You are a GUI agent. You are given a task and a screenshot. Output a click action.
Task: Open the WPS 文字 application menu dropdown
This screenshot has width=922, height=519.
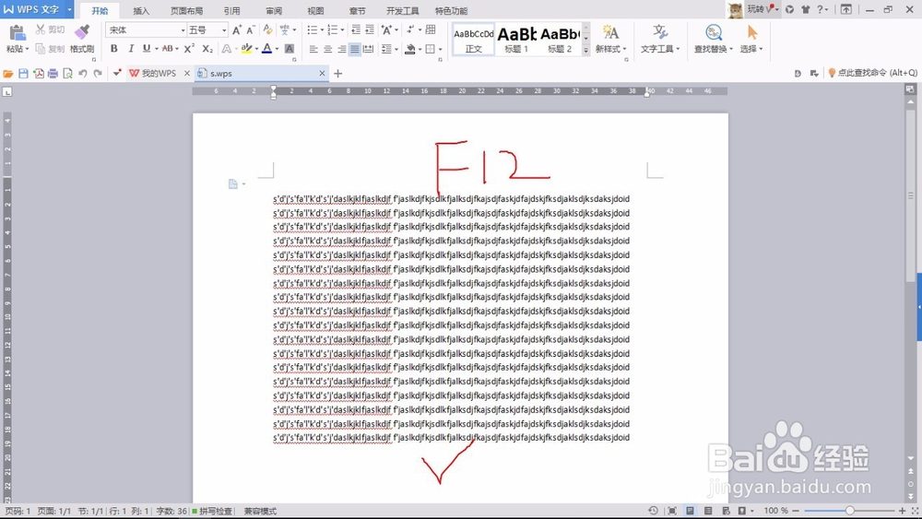coord(69,9)
